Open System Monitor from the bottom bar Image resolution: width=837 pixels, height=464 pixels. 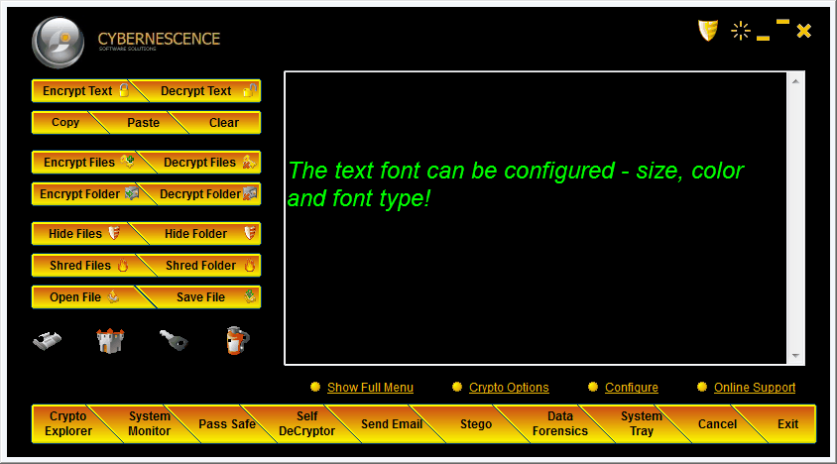[x=150, y=424]
